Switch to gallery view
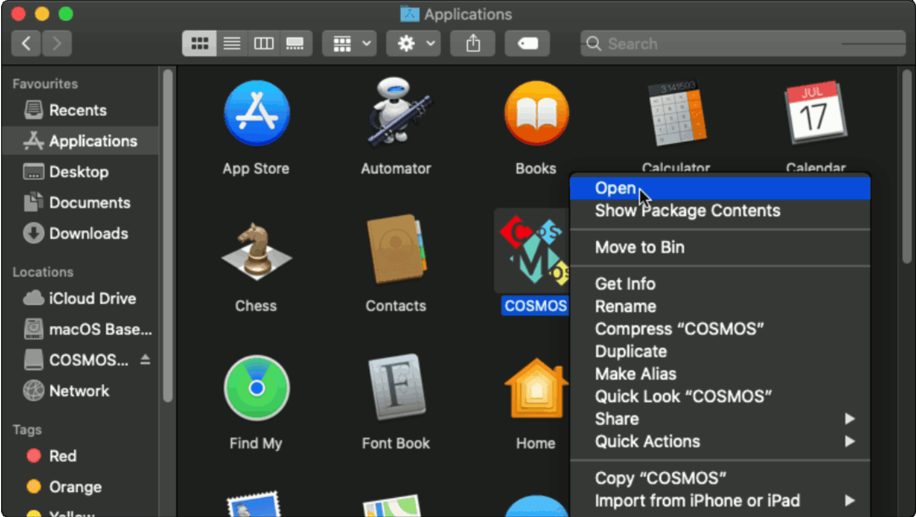 tap(295, 43)
